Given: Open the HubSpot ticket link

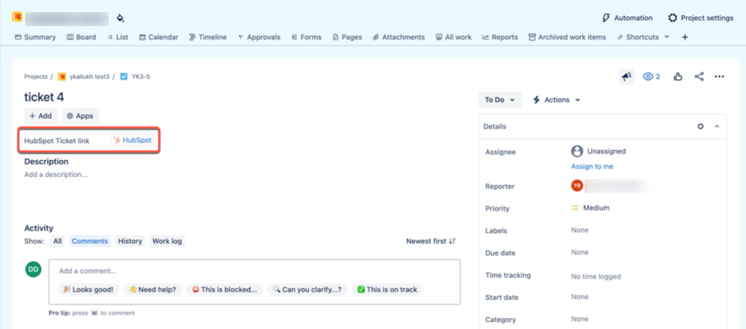Looking at the screenshot, I should pos(131,140).
